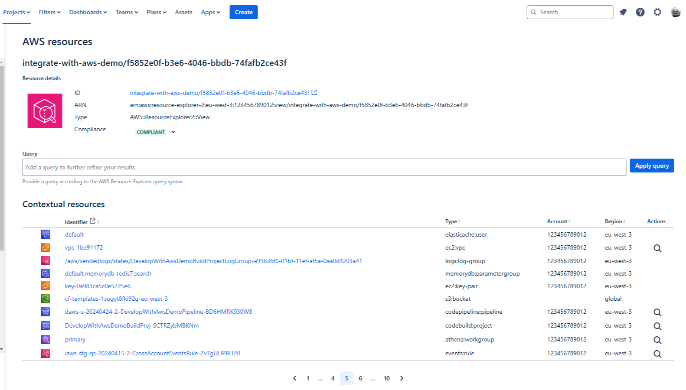This screenshot has height=390, width=686.
Task: Click the magnifier action for the codebuild project row
Action: 657,326
